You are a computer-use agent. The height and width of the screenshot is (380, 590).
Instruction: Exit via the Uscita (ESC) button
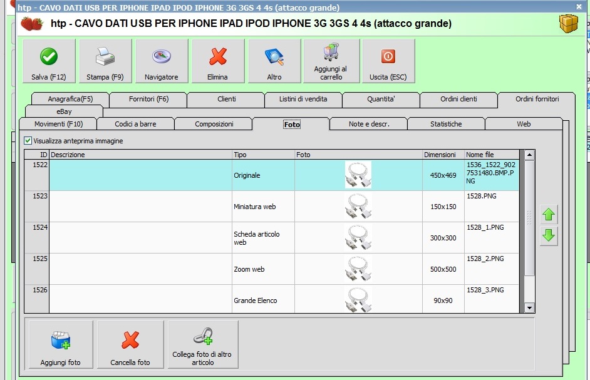click(388, 61)
